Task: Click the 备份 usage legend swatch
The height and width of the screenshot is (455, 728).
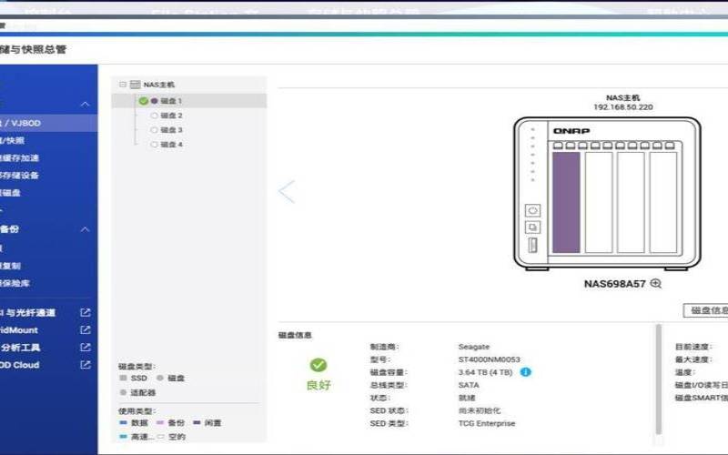Action: tap(160, 422)
